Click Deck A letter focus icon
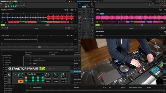This screenshot has width=166, height=93. pyautogui.click(x=75, y=10)
